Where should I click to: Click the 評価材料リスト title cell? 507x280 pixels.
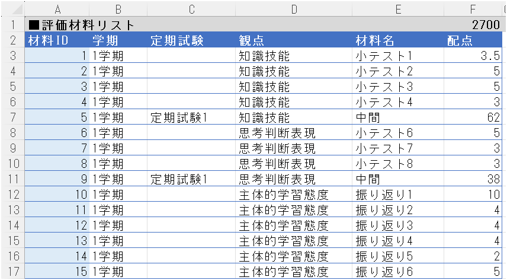coord(83,25)
